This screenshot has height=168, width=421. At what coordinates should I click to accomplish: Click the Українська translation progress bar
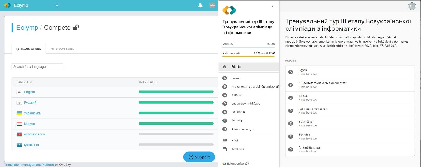tap(176, 113)
